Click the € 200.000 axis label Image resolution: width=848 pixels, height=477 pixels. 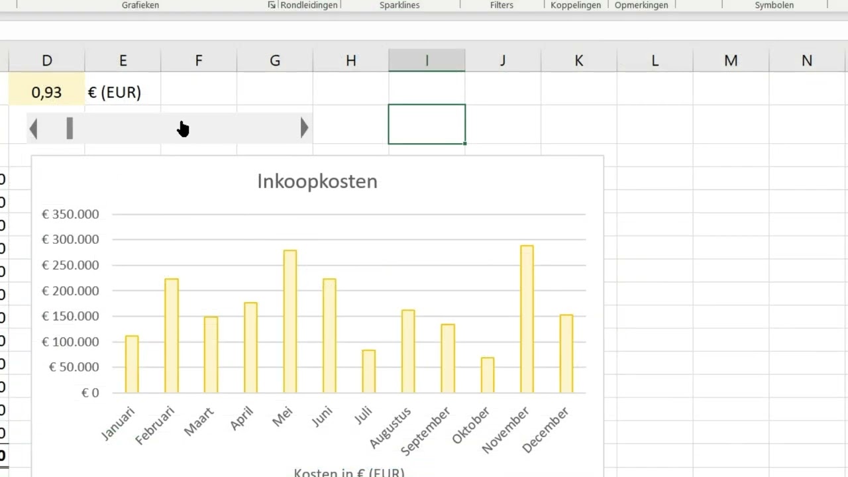[70, 291]
